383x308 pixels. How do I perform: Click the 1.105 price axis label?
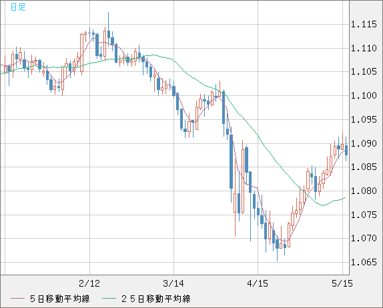364,72
